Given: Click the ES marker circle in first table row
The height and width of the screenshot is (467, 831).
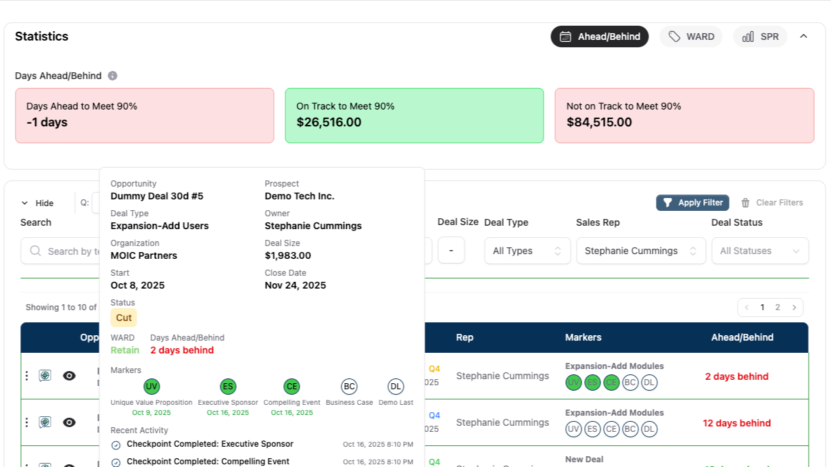Looking at the screenshot, I should point(592,383).
